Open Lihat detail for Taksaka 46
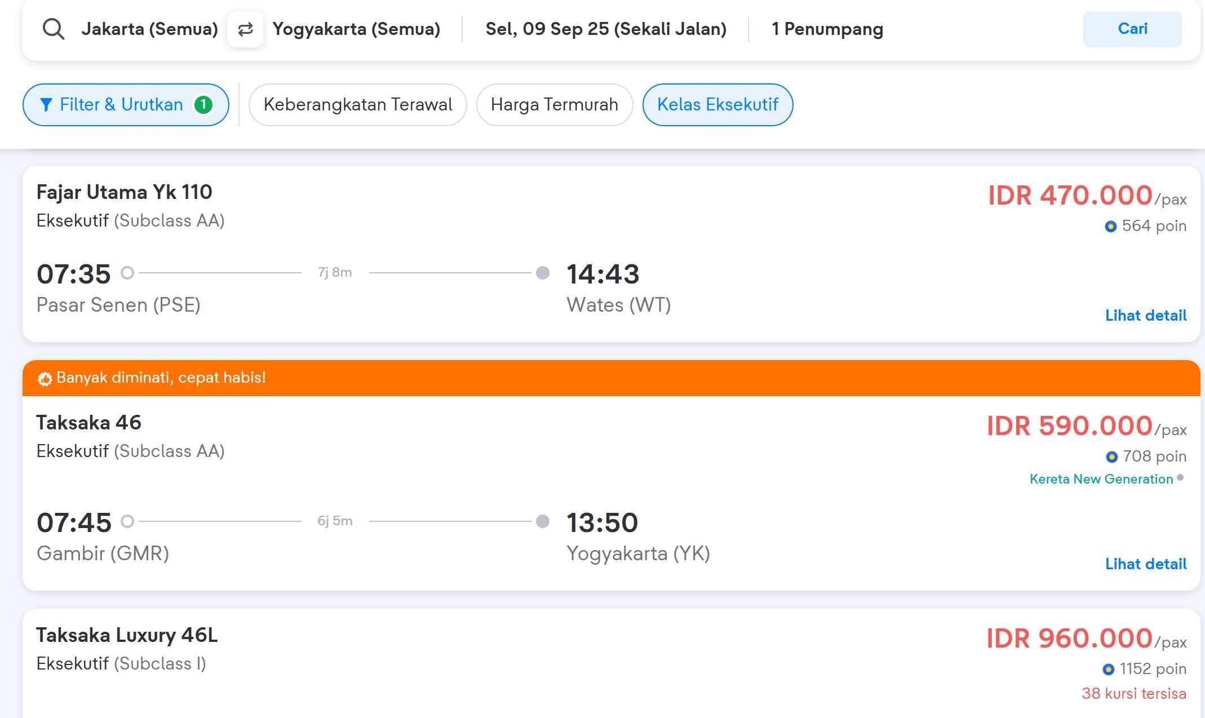The image size is (1205, 718). click(x=1145, y=564)
